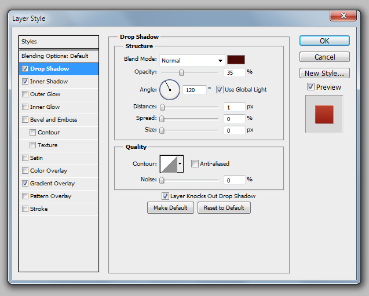Enable the Satin effect checkbox

25,158
